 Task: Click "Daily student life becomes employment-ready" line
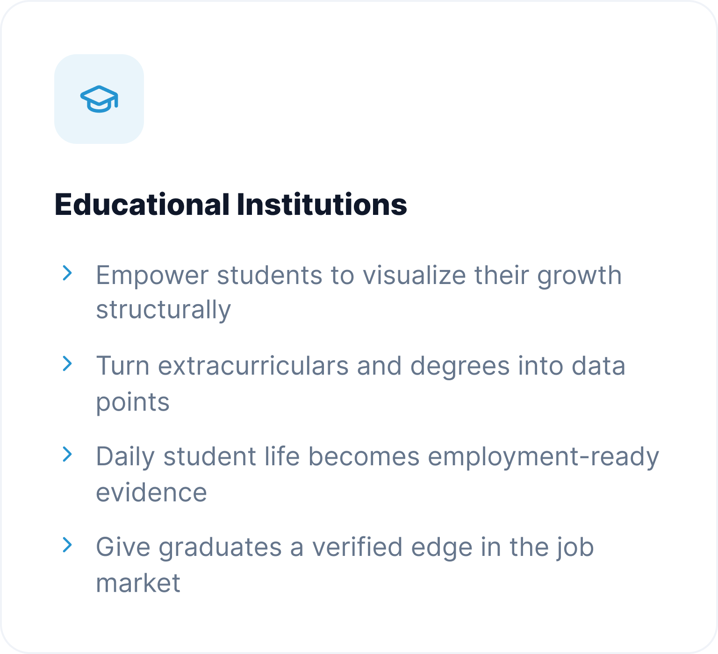click(x=378, y=457)
